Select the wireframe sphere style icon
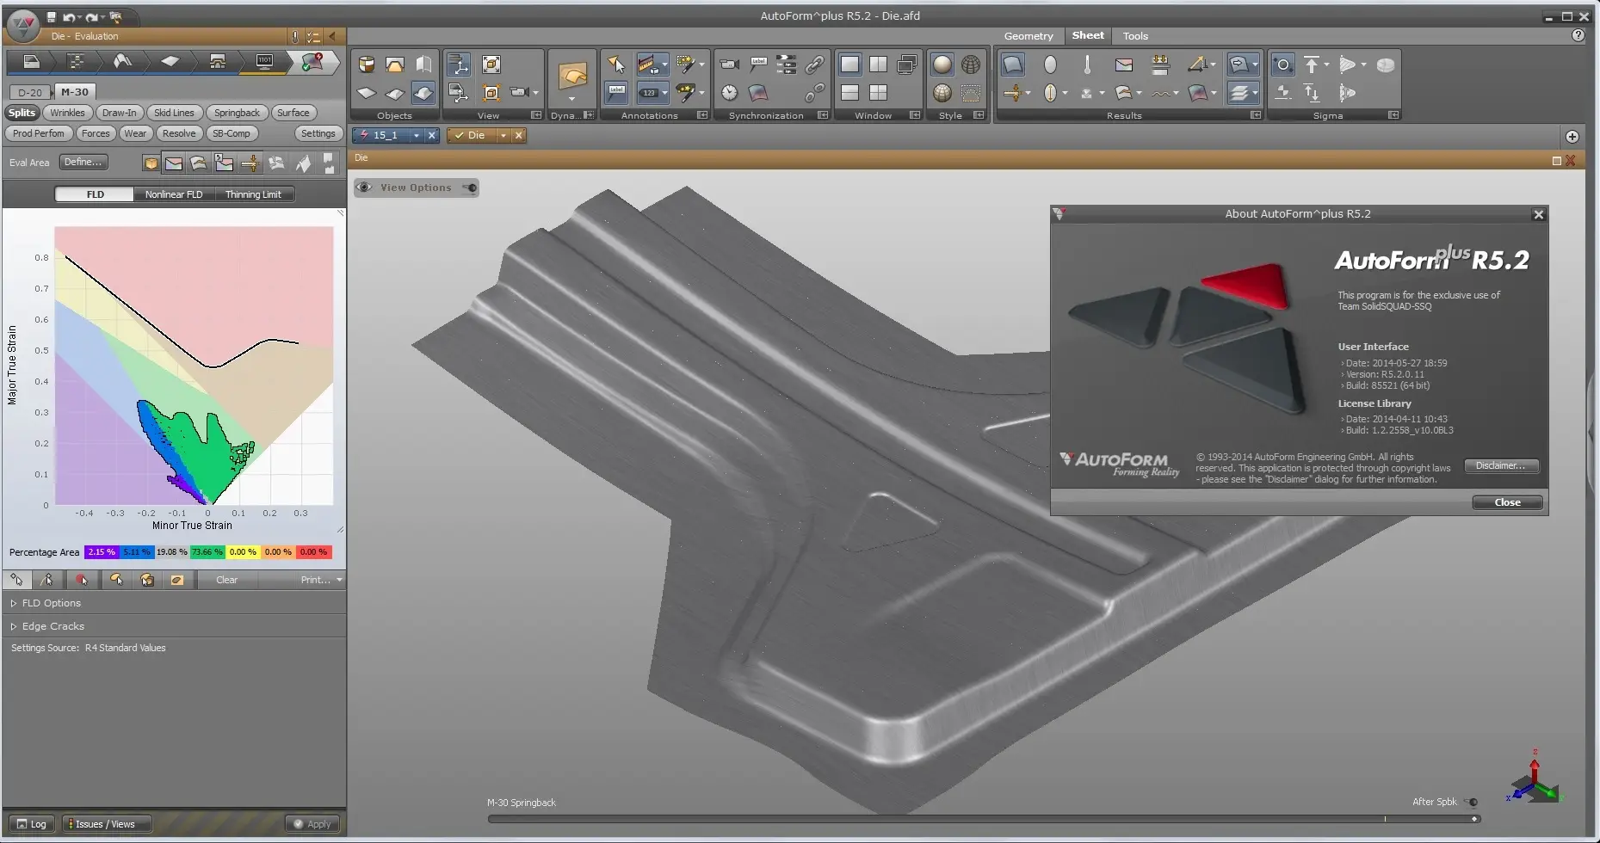This screenshot has height=843, width=1600. (971, 65)
